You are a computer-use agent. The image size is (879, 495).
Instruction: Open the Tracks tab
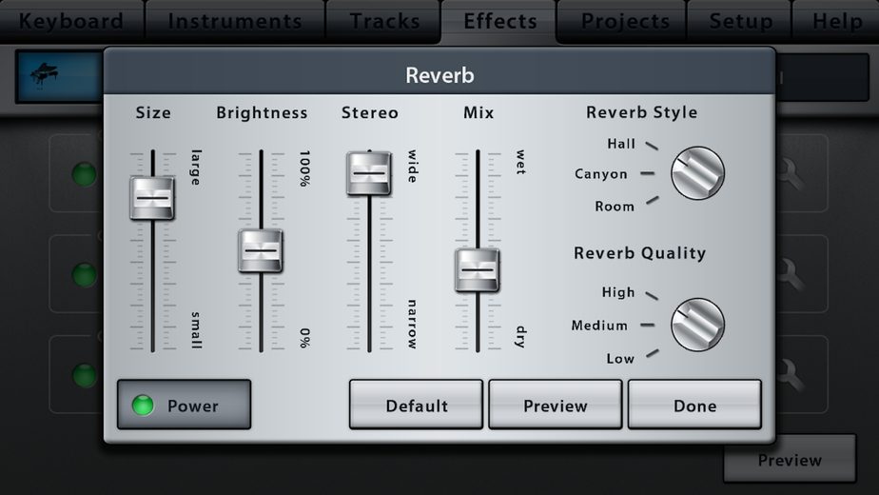(384, 21)
